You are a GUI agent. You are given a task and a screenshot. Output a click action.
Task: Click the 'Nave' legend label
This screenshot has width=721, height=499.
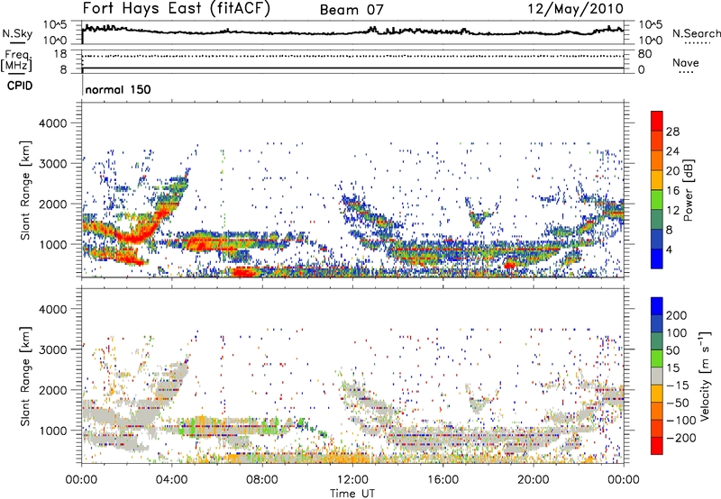point(686,62)
